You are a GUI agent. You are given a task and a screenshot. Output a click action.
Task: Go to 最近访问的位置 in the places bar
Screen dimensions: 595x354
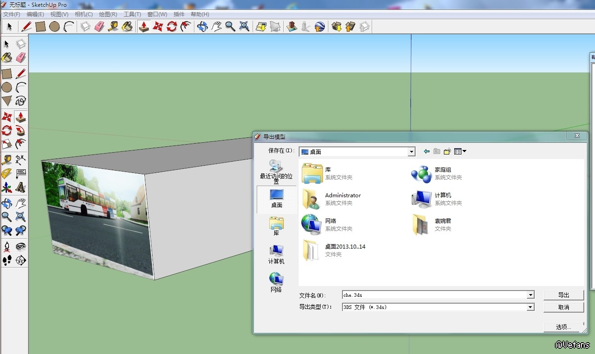[276, 172]
